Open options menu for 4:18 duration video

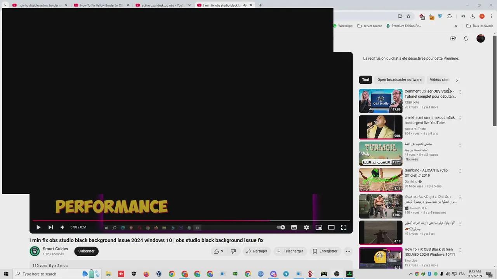460,224
